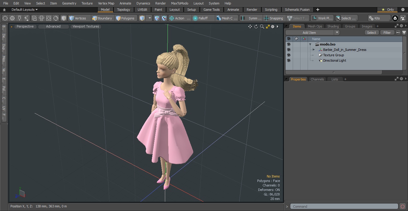Toggle the Work Plane button
Image resolution: width=408 pixels, height=211 pixels.
(x=322, y=18)
